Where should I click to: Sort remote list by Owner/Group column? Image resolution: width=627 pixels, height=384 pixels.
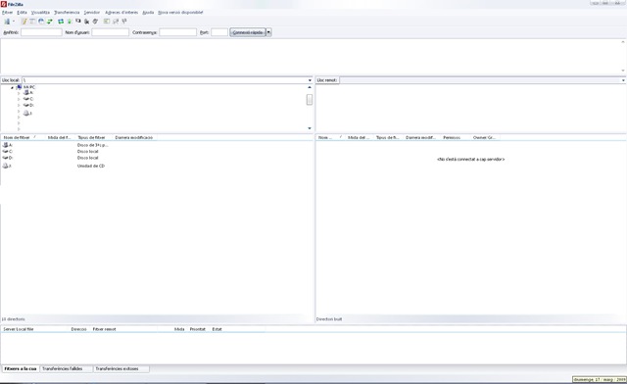(x=485, y=137)
